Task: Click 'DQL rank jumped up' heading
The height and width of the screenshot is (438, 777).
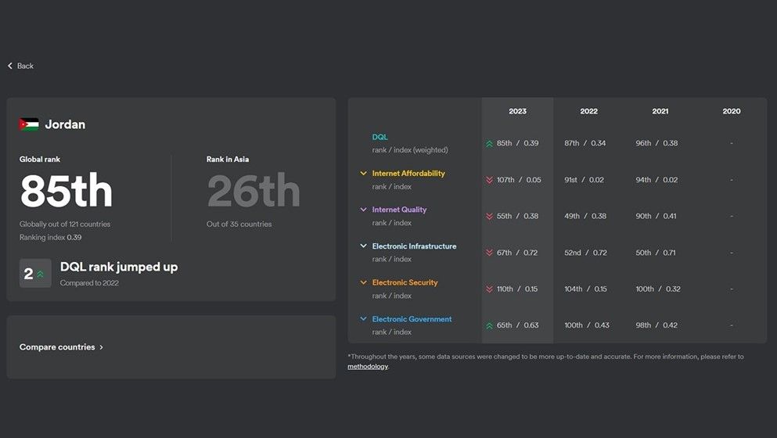Action: [x=119, y=267]
